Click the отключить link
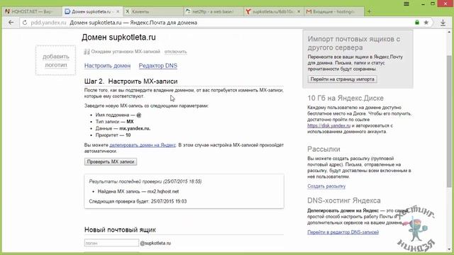Viewport: 454px width, 255px height. [x=175, y=52]
